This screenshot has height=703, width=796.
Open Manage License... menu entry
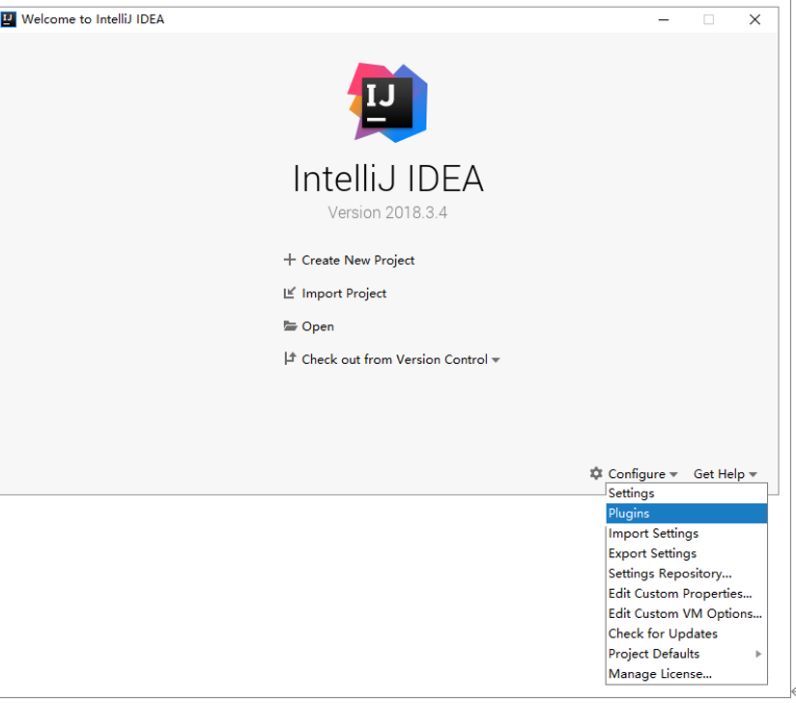pyautogui.click(x=686, y=674)
